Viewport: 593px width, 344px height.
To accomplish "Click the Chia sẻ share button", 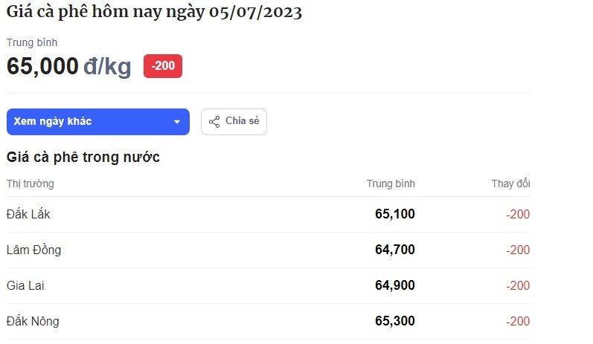I will point(234,122).
